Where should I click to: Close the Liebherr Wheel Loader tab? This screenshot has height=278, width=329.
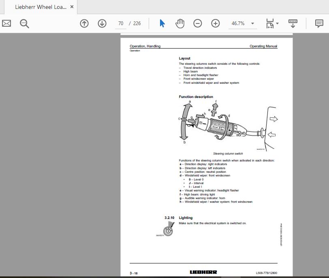(x=72, y=7)
